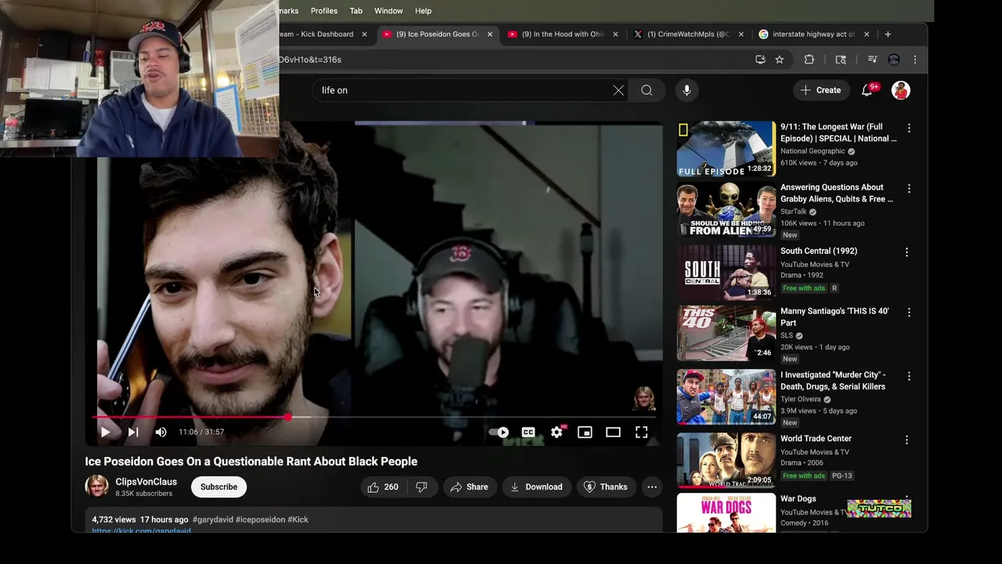This screenshot has height=564, width=1002.
Task: Open the Window menu
Action: 388,11
